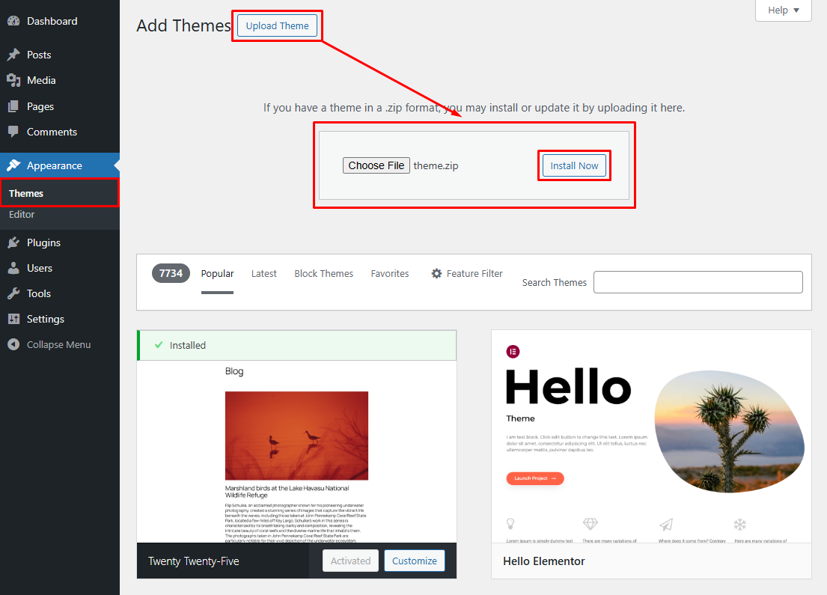Open the Feature Filter gear option
Screen dimensions: 827x595
tap(467, 274)
